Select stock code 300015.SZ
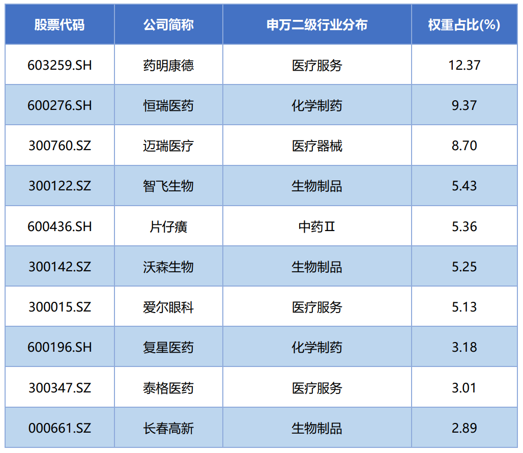This screenshot has width=523, height=453. 60,307
